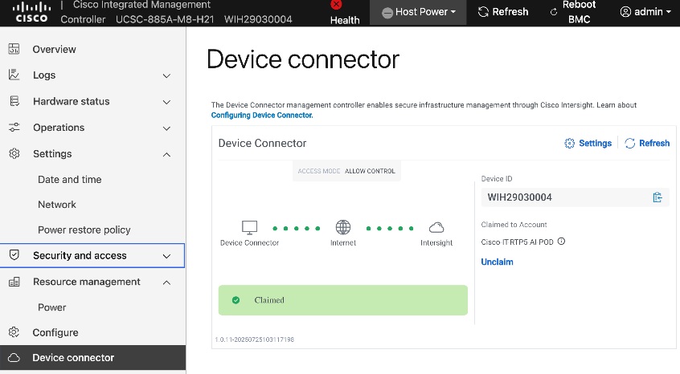
Task: Click the green Claimed checkmark icon
Action: click(236, 300)
